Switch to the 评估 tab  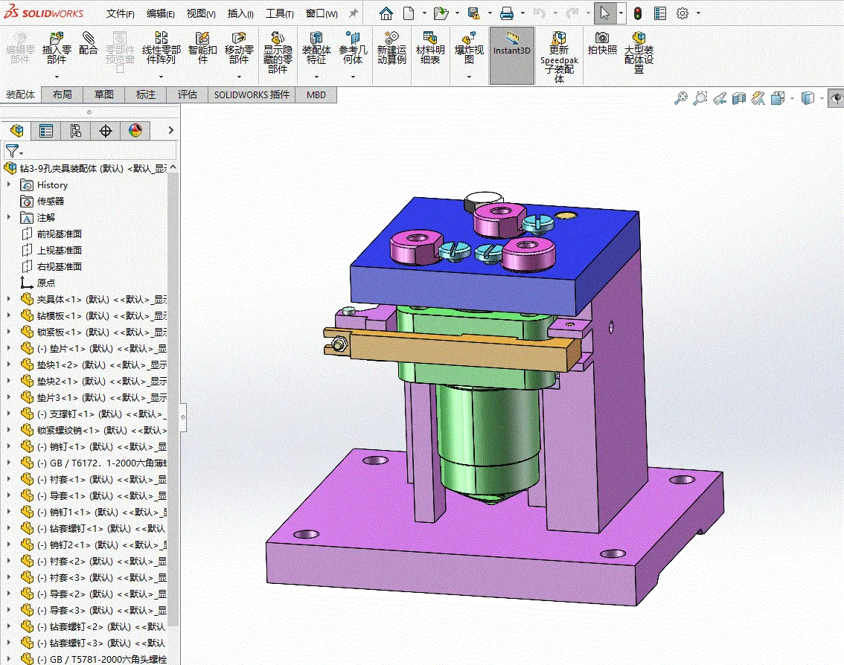pyautogui.click(x=188, y=94)
